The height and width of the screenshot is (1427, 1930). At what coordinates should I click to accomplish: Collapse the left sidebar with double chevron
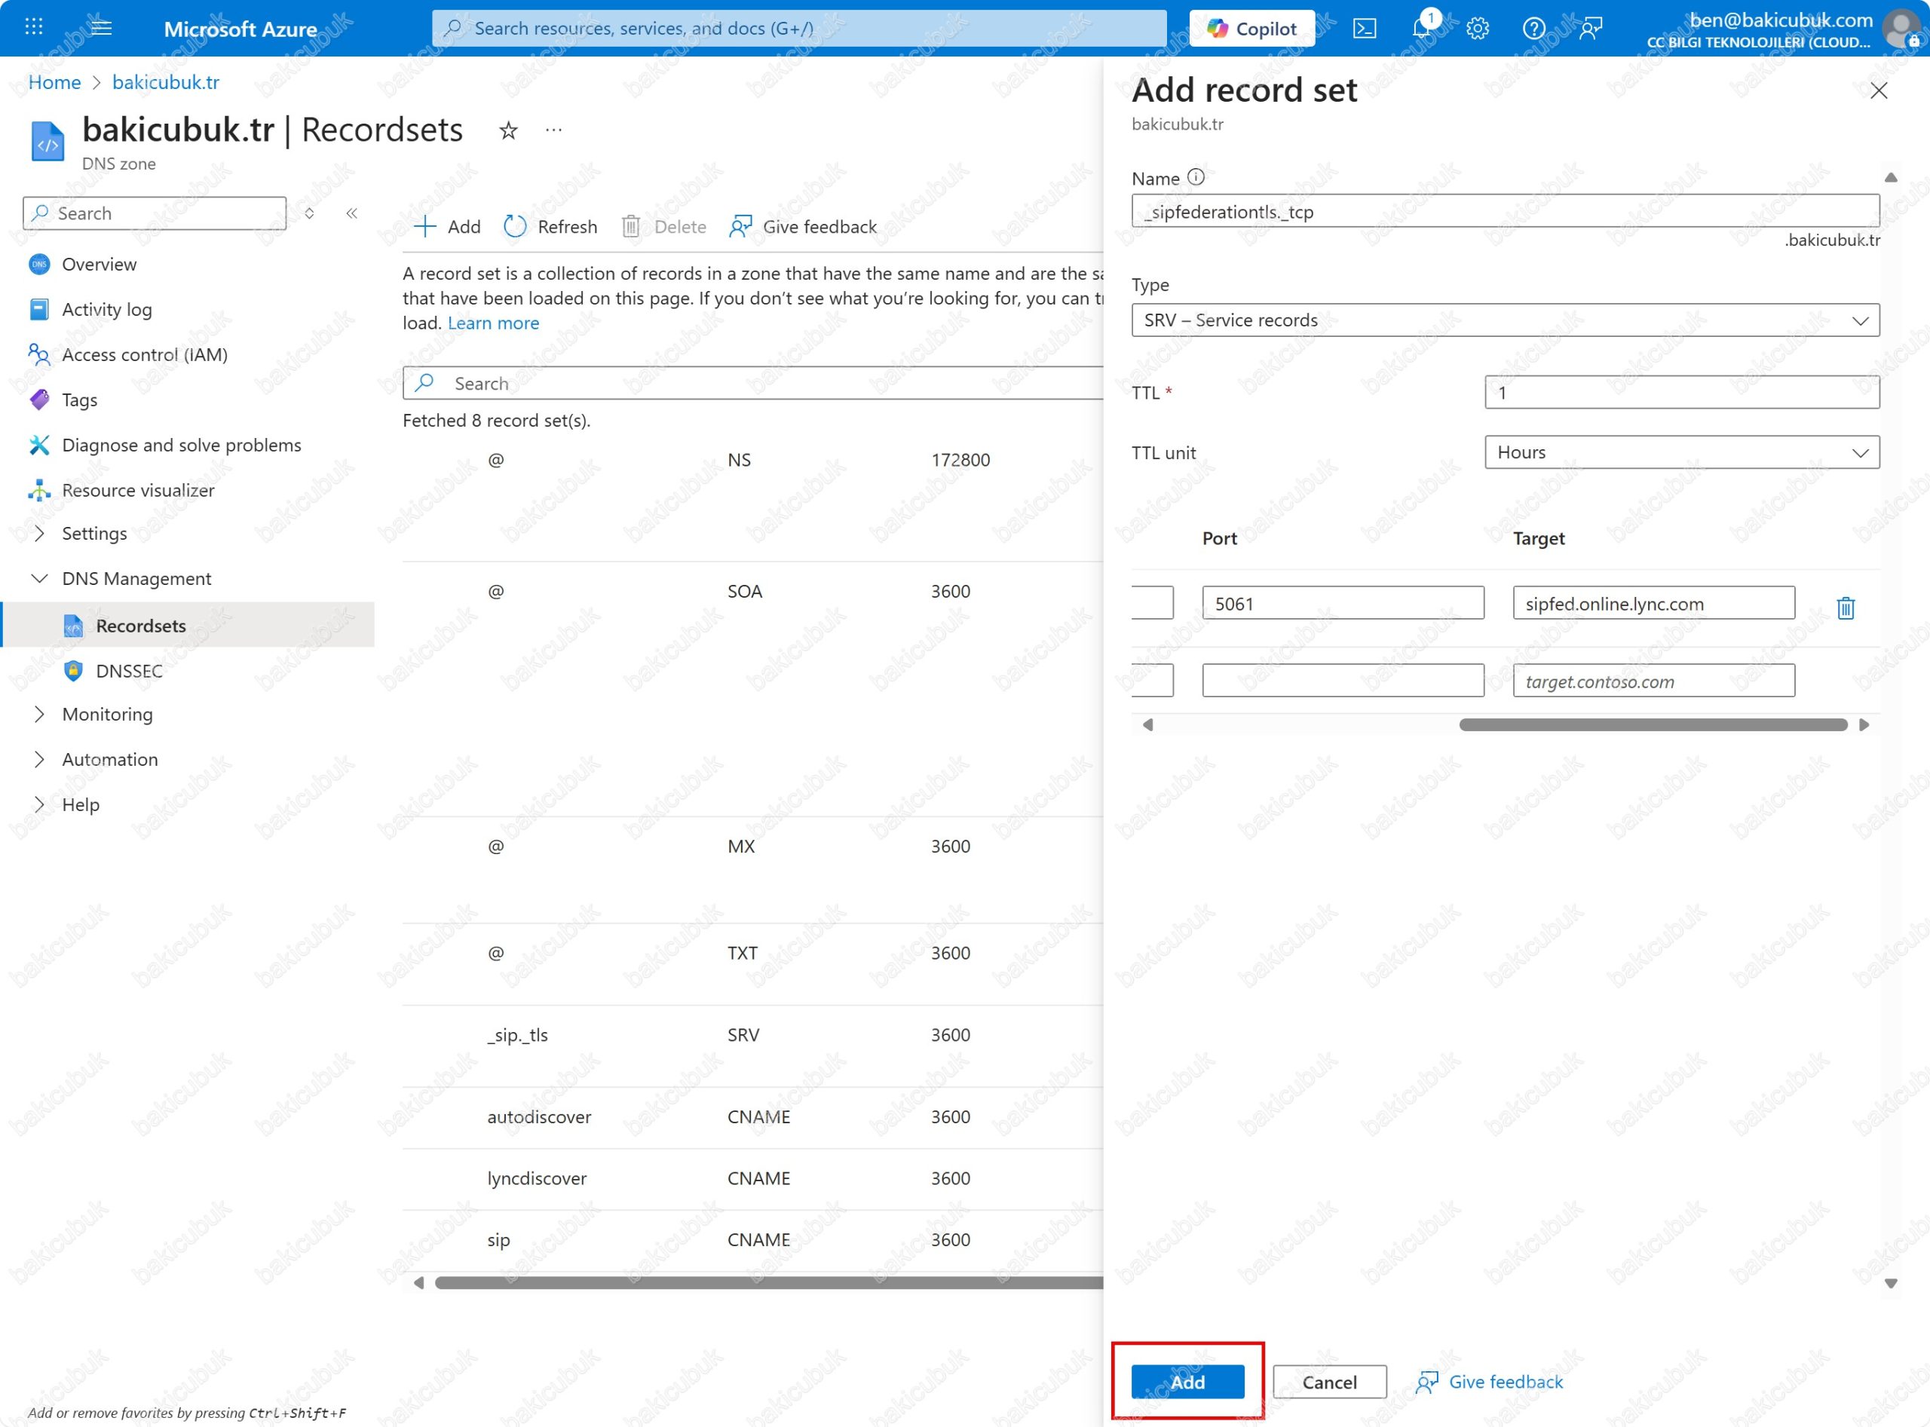[x=351, y=213]
